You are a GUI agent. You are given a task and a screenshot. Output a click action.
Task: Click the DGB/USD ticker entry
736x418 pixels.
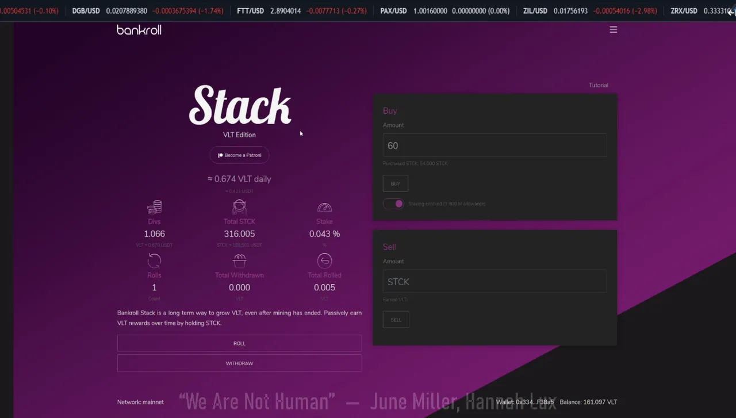click(x=148, y=11)
